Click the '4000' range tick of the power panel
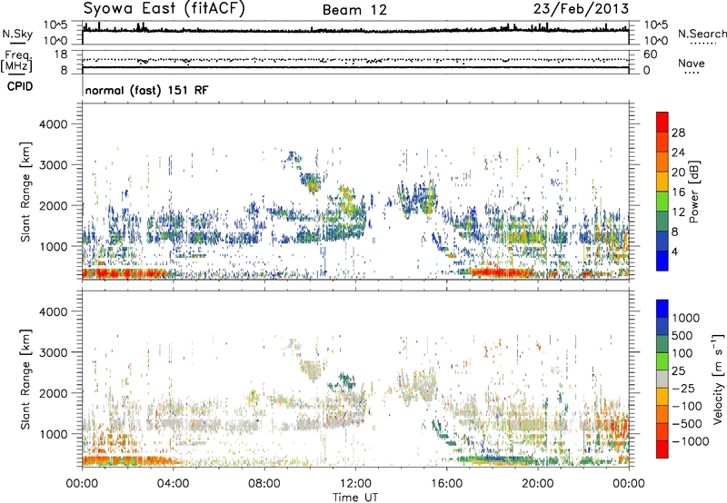Image resolution: width=727 pixels, height=503 pixels. click(x=53, y=124)
